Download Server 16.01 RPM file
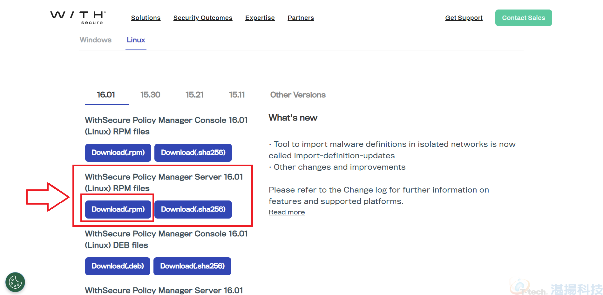603x295 pixels. click(x=118, y=209)
